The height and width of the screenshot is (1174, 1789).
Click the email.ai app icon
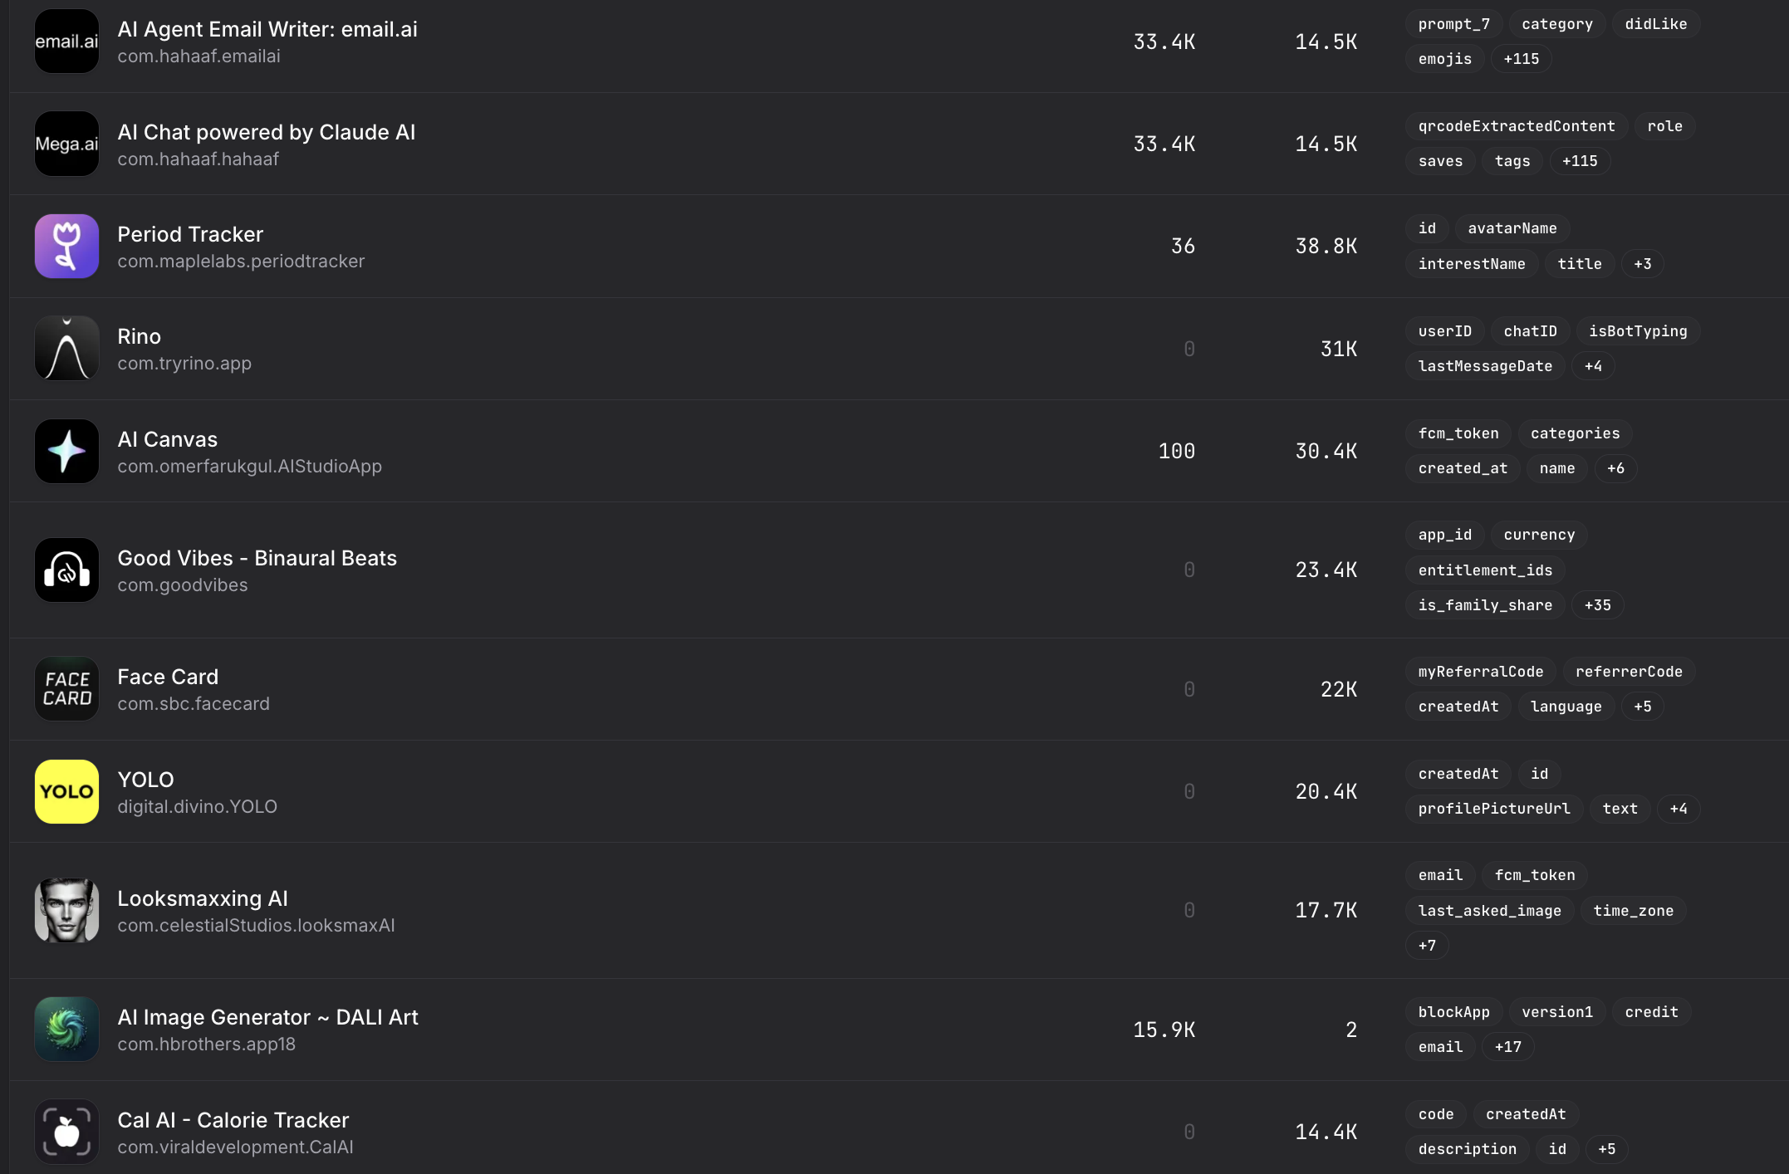(66, 42)
